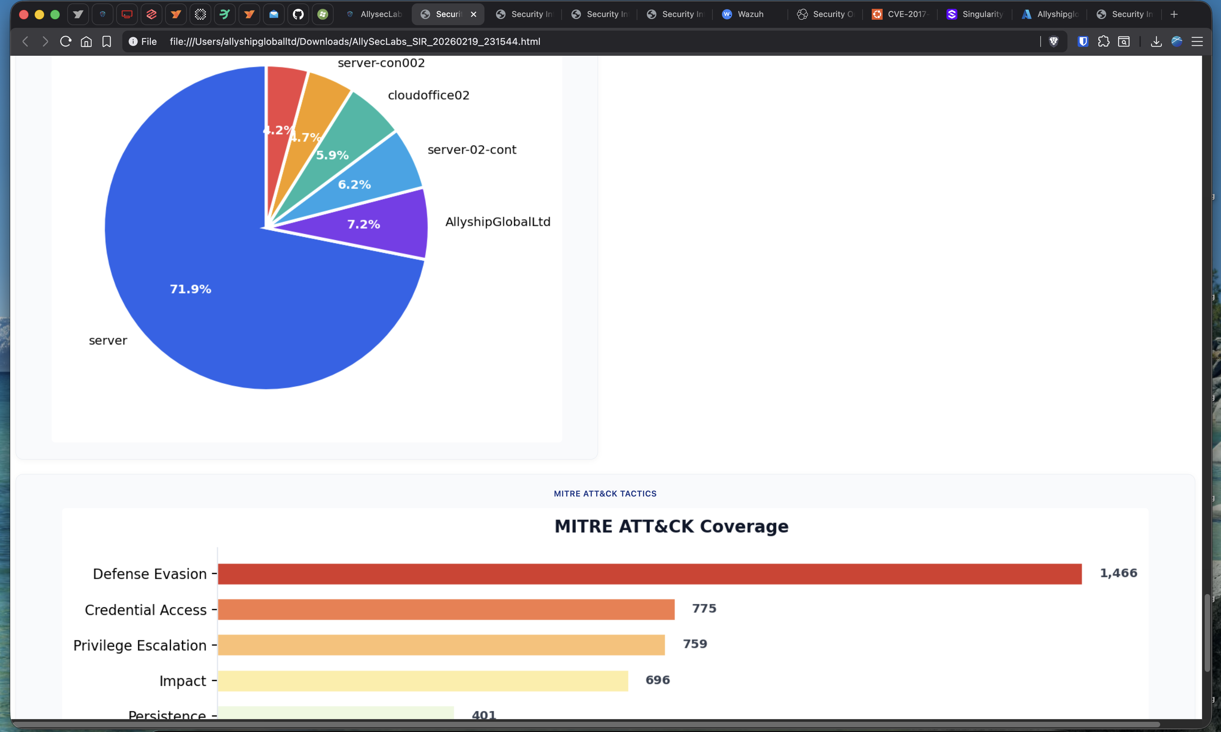
Task: Open the sidebar search panel icon
Action: pos(1124,41)
